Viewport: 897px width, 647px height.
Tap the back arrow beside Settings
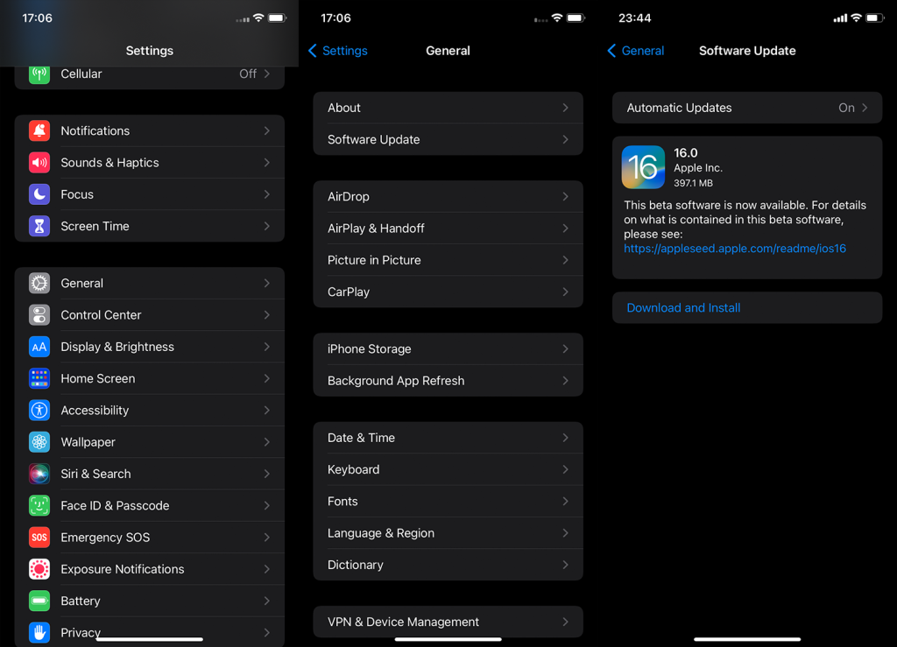tap(313, 51)
